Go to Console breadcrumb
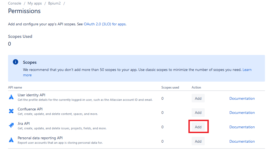This screenshot has height=156, width=273. coord(15,3)
